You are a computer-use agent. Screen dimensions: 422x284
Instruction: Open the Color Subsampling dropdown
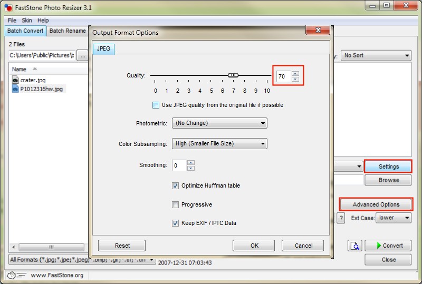(219, 144)
